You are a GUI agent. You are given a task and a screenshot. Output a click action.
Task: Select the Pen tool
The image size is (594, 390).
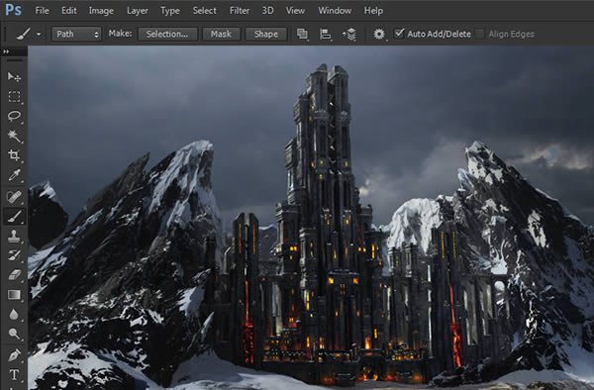click(14, 355)
